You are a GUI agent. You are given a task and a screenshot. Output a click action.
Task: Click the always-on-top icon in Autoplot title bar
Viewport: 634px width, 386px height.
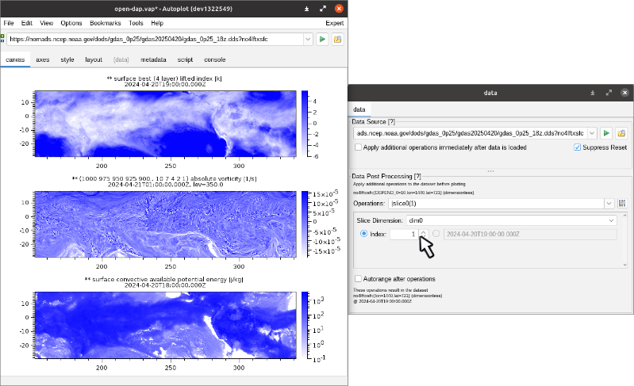point(307,10)
